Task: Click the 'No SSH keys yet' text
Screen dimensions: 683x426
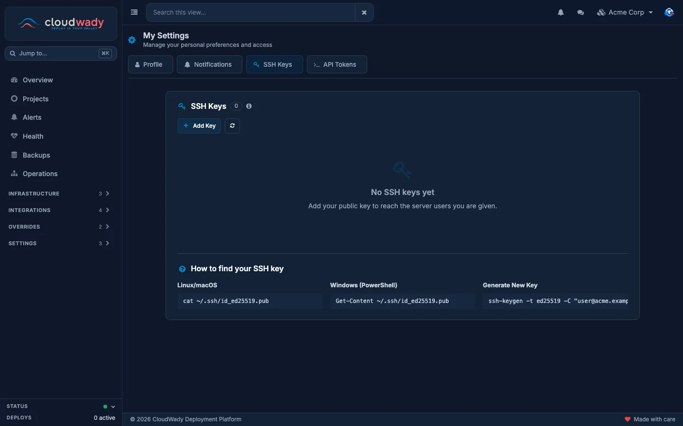Action: coord(403,192)
